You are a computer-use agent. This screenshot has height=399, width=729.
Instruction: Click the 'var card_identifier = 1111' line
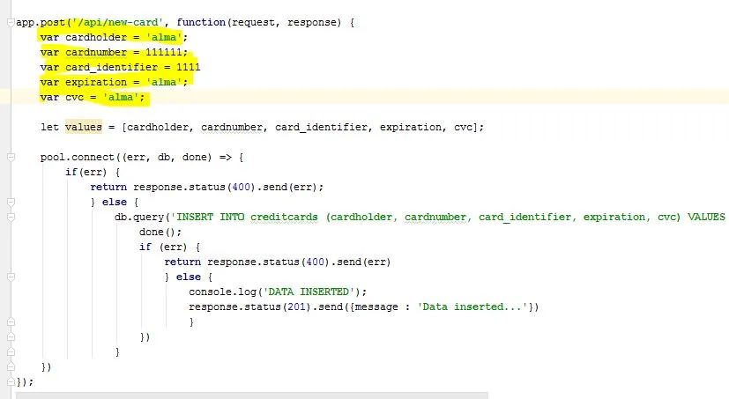pyautogui.click(x=120, y=67)
